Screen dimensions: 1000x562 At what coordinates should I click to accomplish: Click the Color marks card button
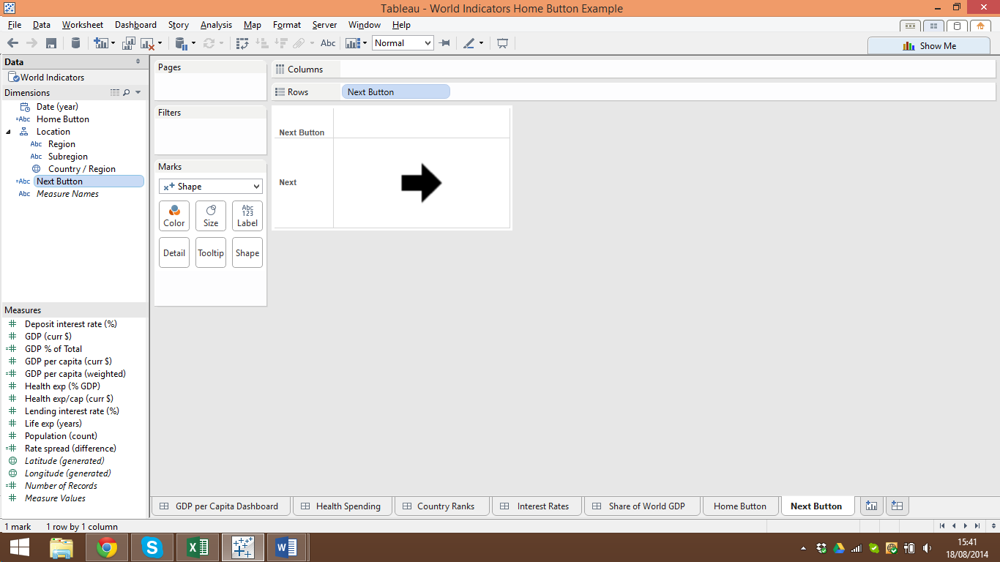(x=174, y=216)
